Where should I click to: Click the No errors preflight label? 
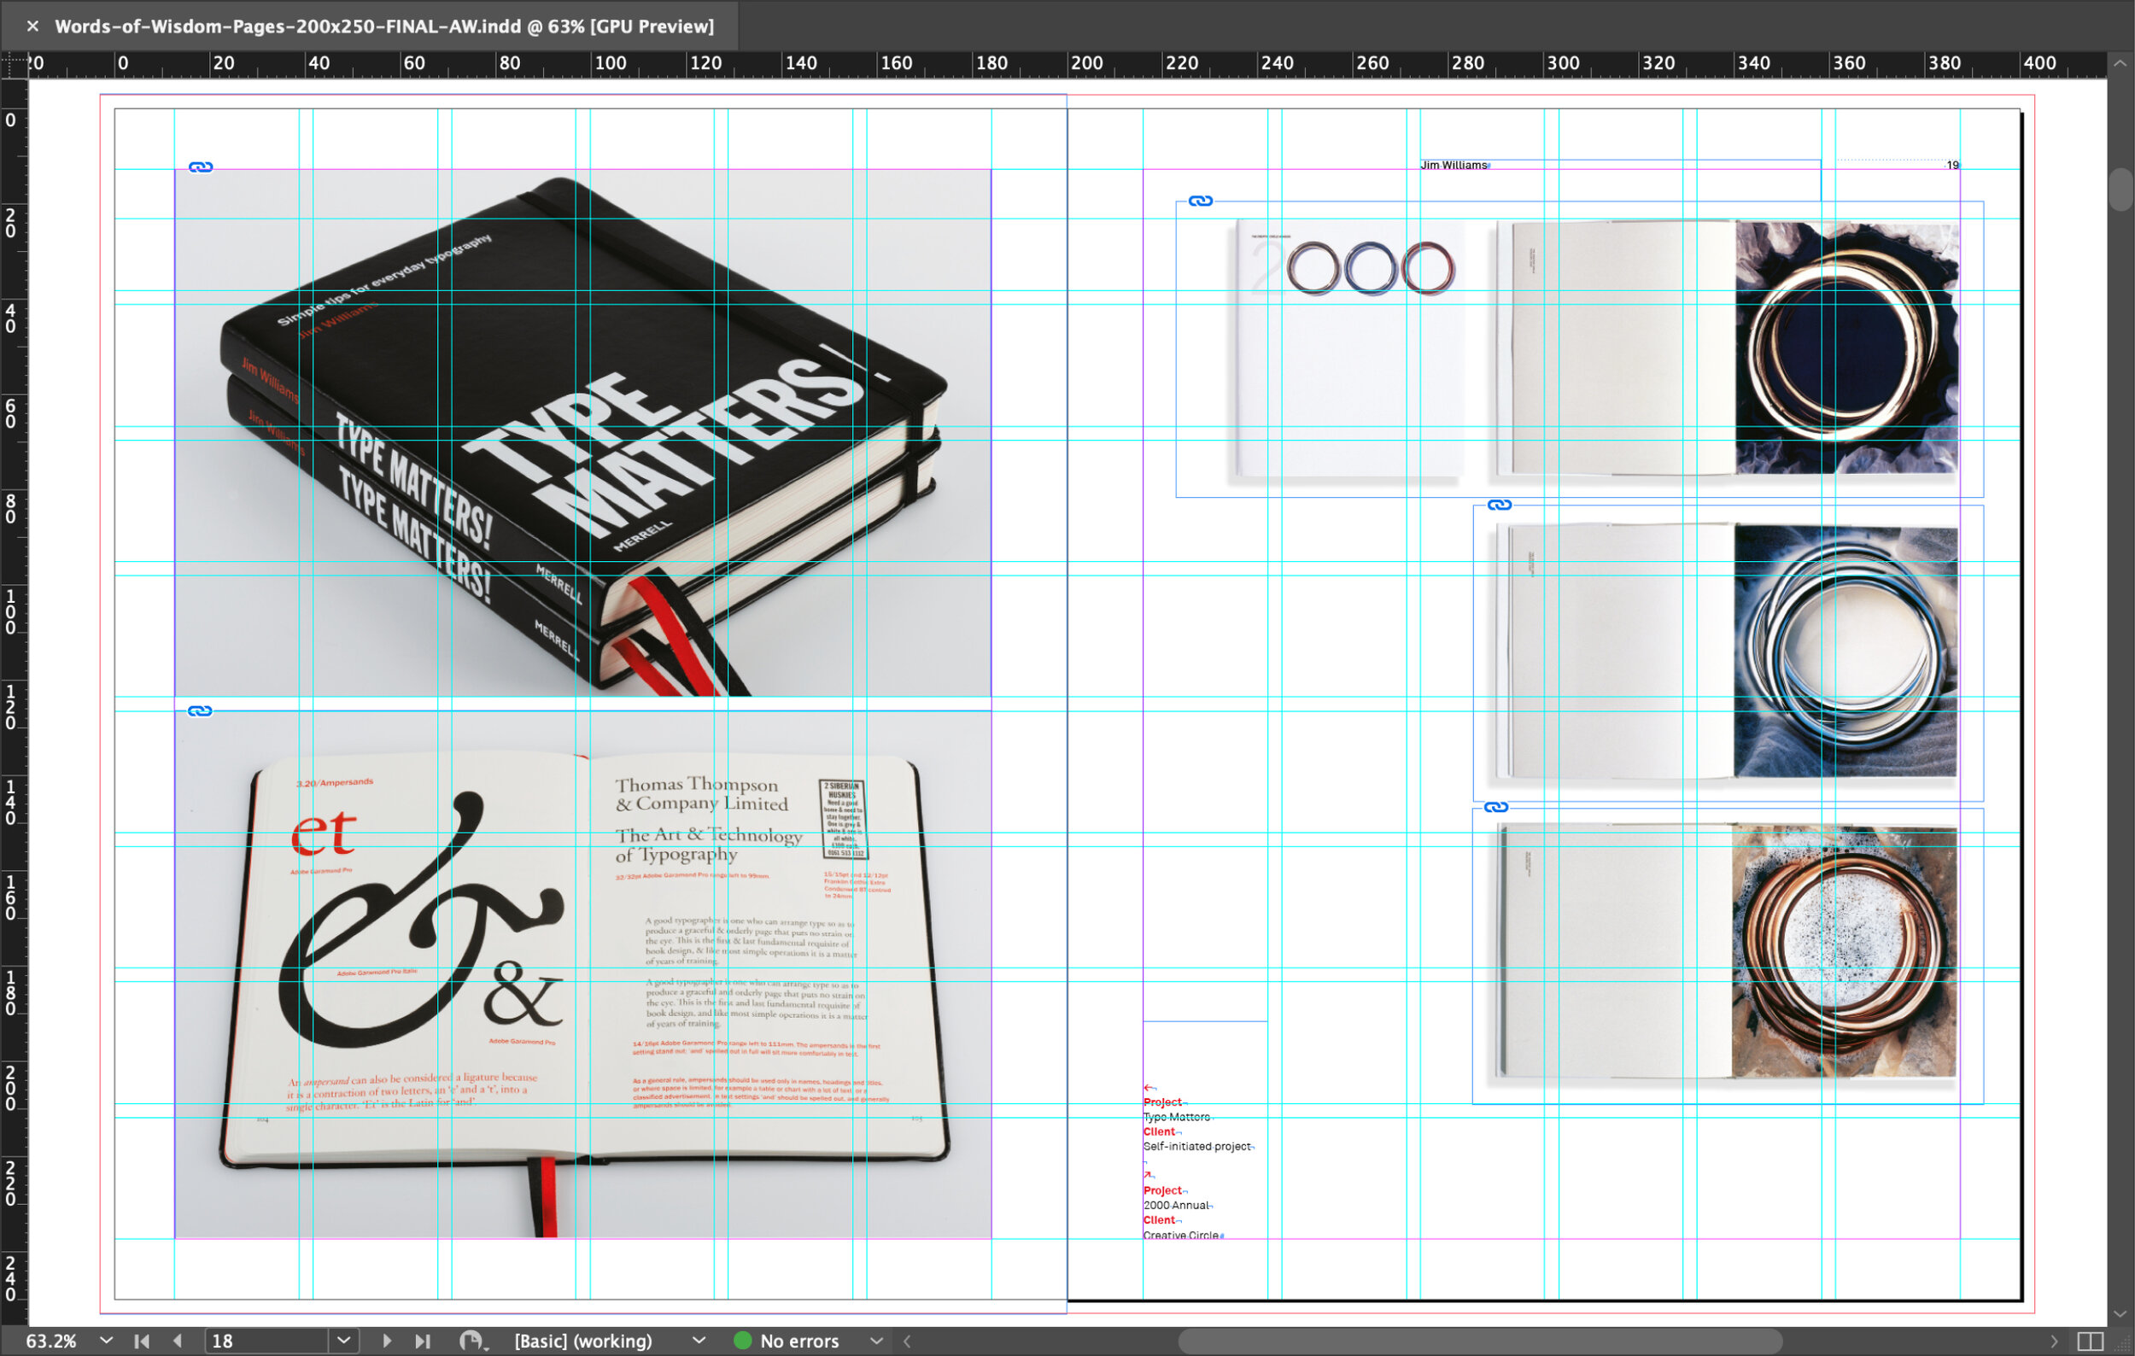click(798, 1340)
